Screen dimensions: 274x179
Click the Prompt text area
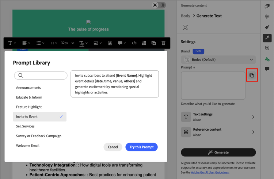pos(213,85)
